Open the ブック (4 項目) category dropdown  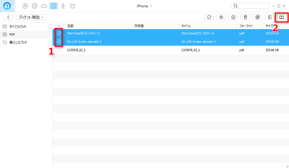tap(31, 17)
